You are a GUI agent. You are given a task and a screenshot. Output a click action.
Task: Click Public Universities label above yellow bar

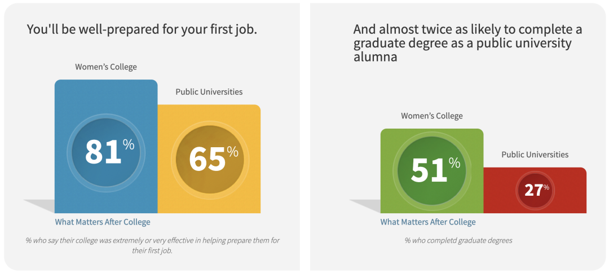(x=209, y=92)
